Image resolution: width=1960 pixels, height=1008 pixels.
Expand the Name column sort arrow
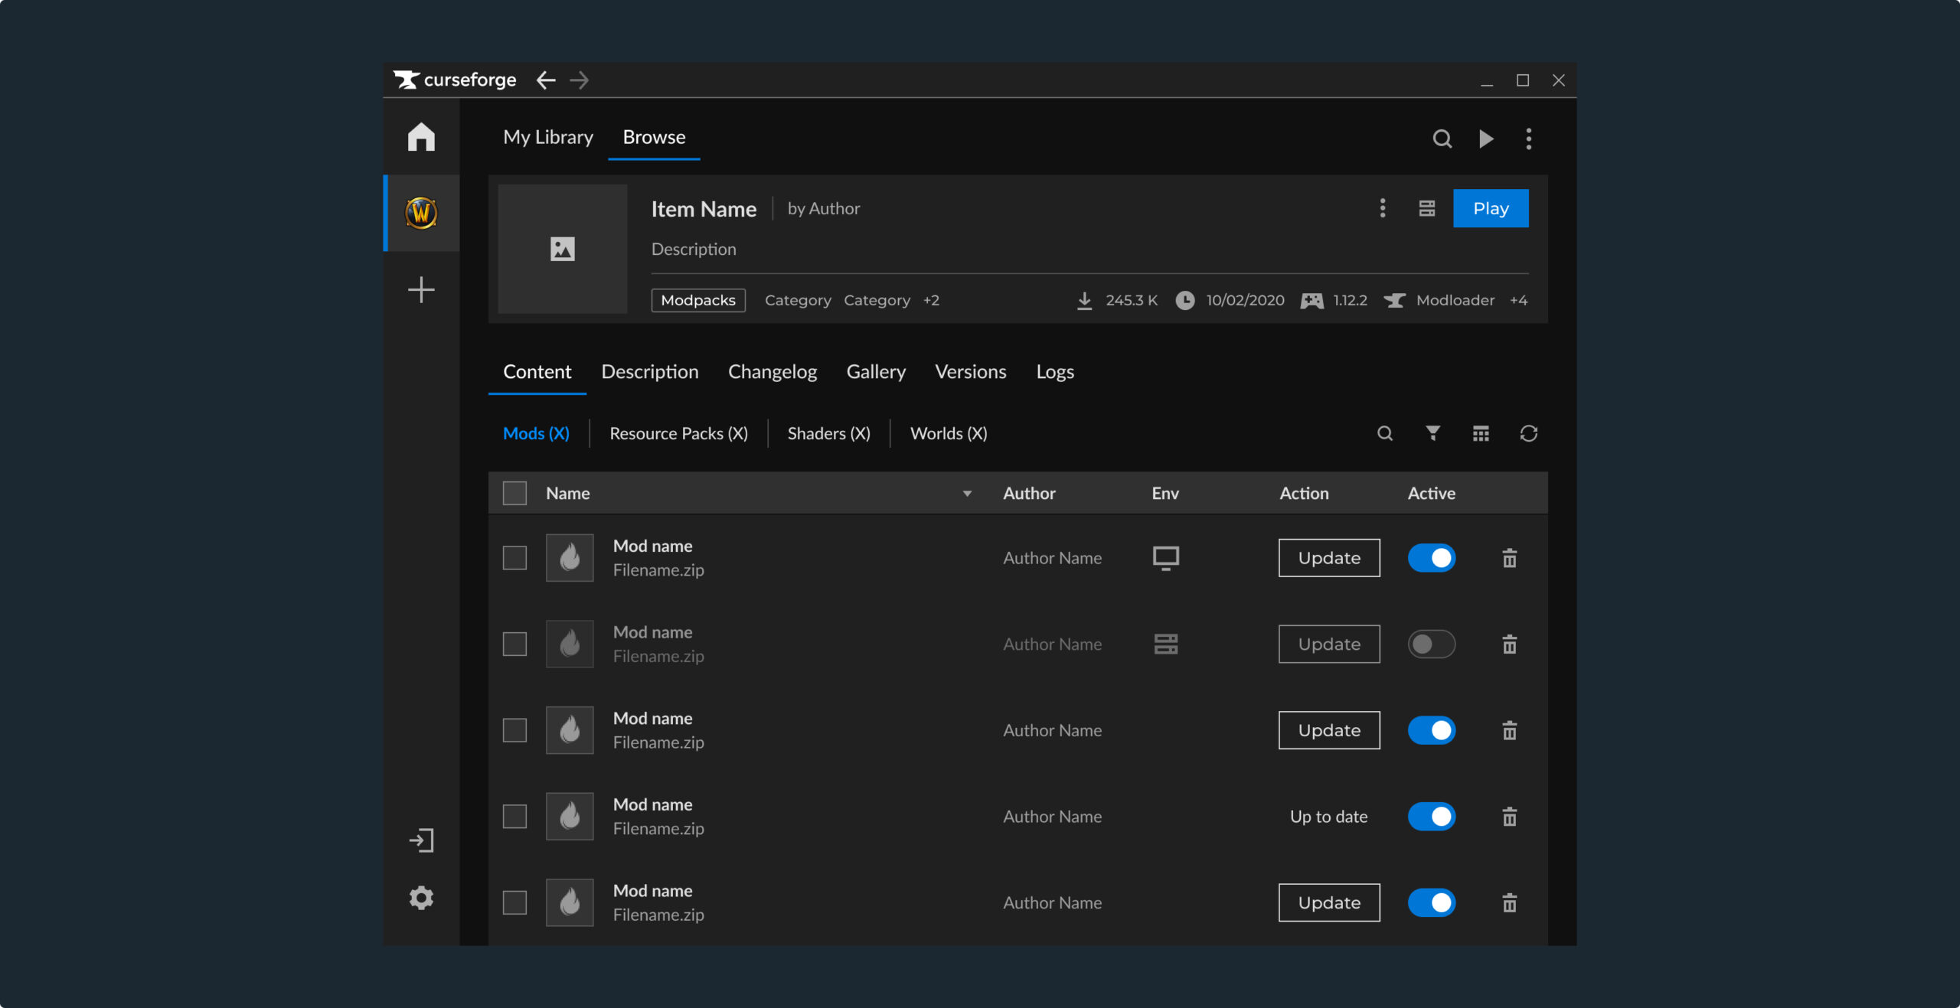pos(967,494)
